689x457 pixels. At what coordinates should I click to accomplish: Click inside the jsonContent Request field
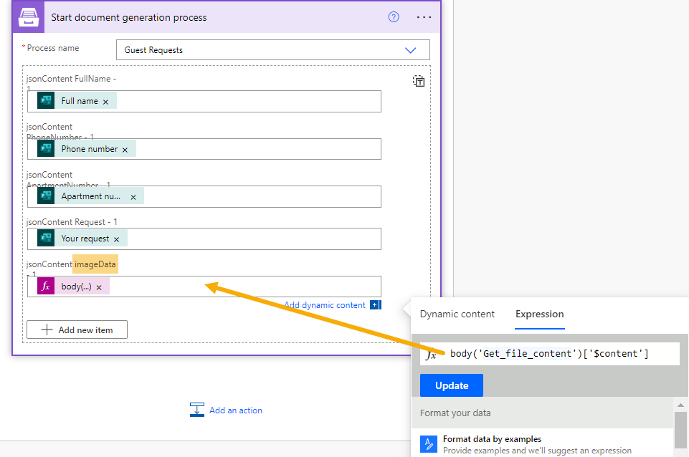(204, 239)
